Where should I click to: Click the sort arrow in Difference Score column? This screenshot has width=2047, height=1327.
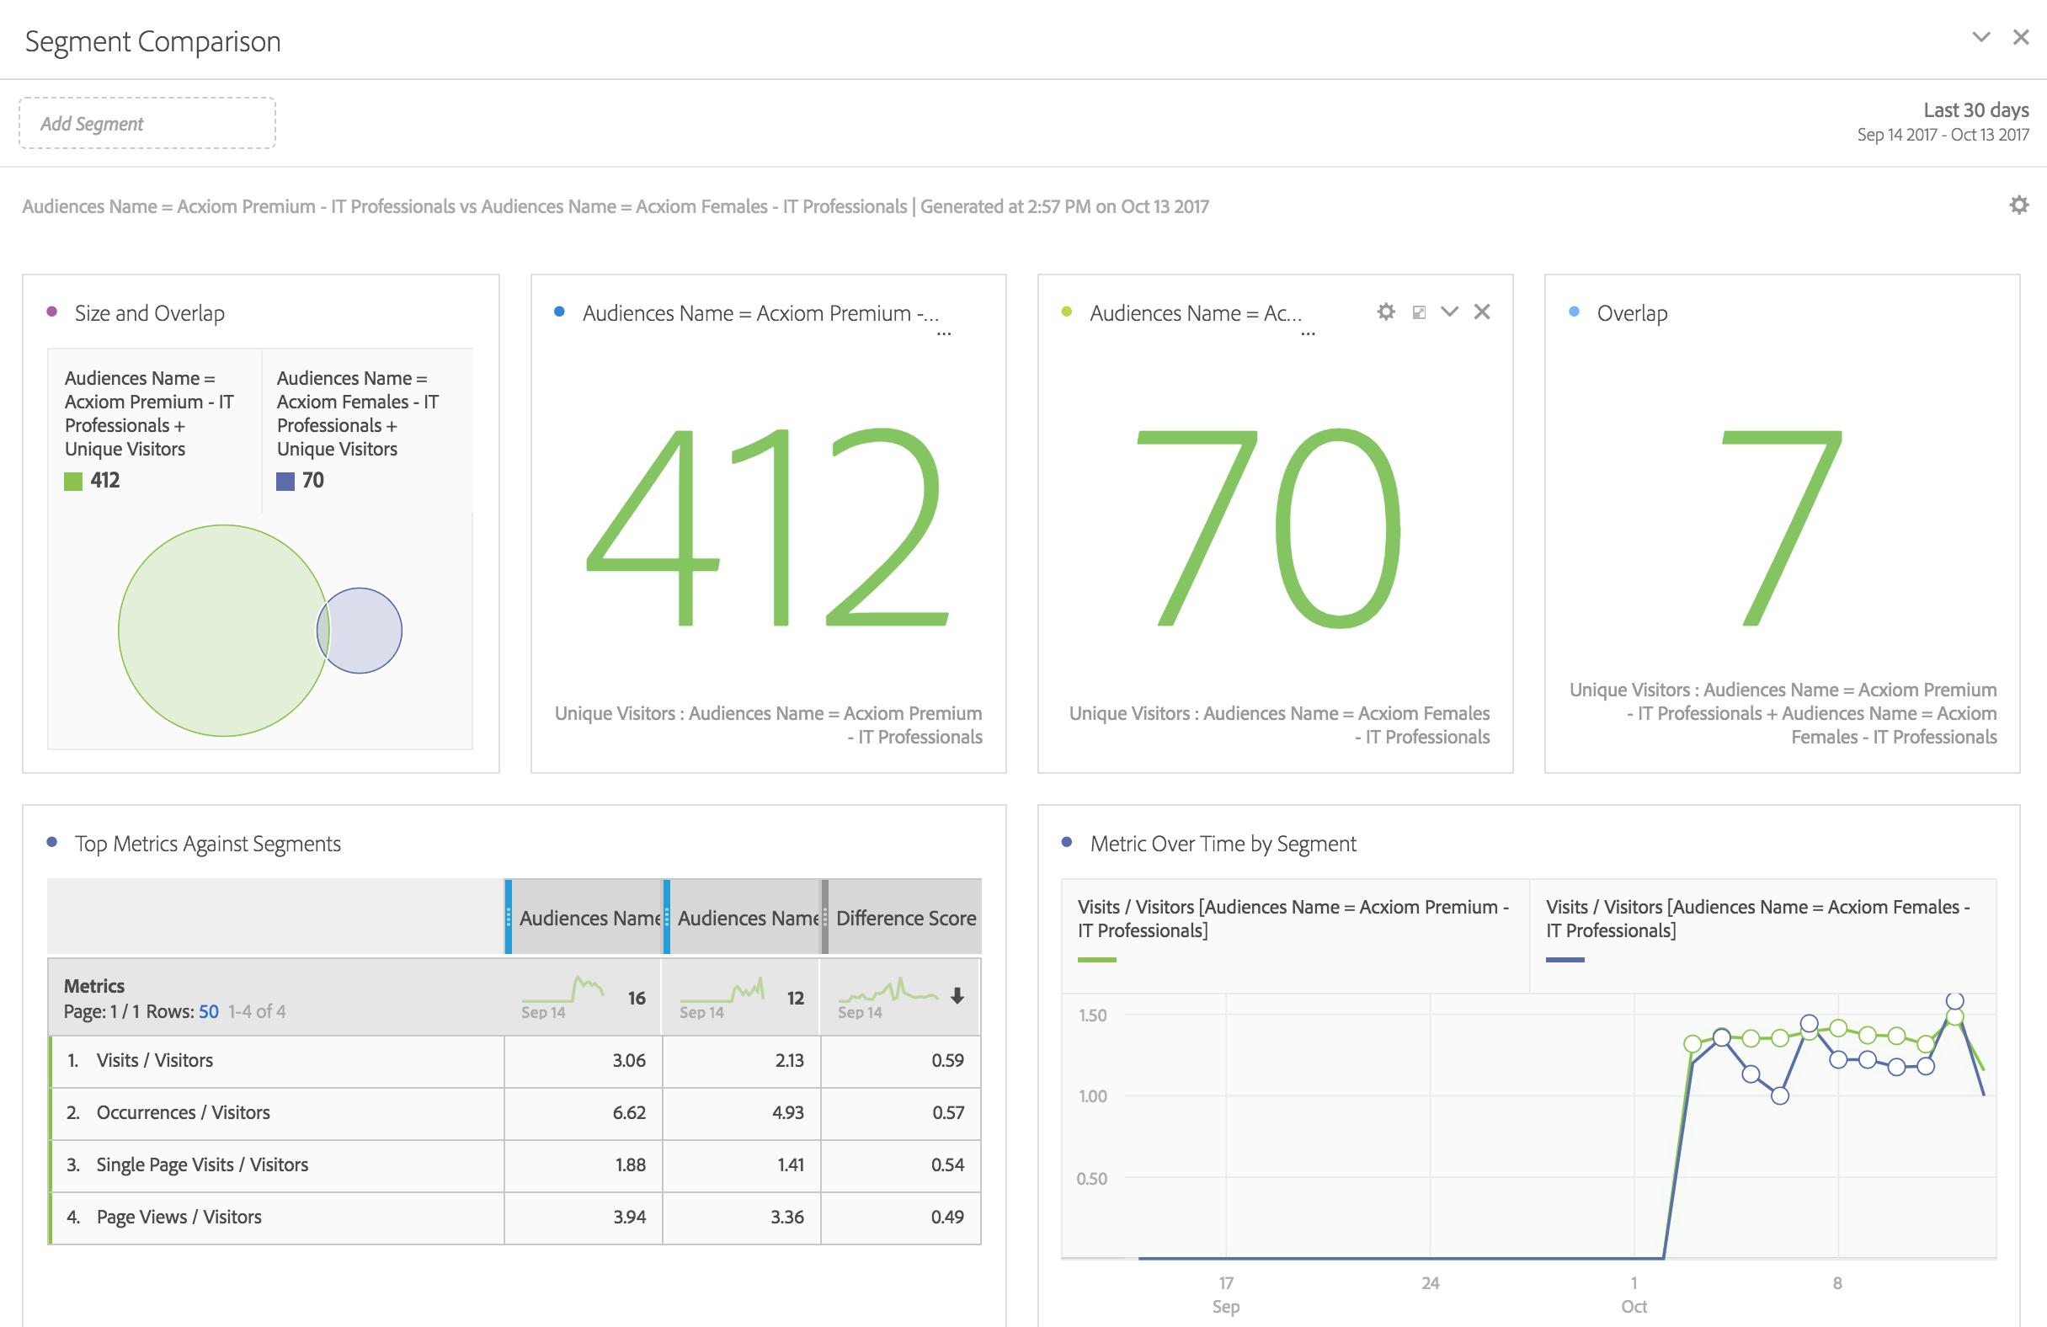[x=957, y=996]
